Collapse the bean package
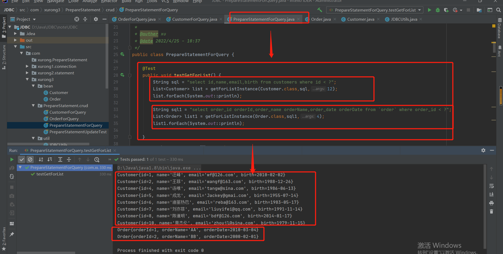 (33, 86)
